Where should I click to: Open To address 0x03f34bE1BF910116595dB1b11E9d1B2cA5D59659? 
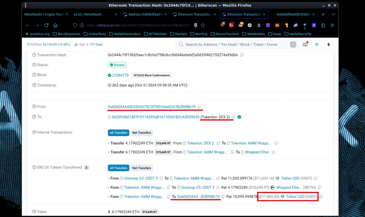point(156,117)
